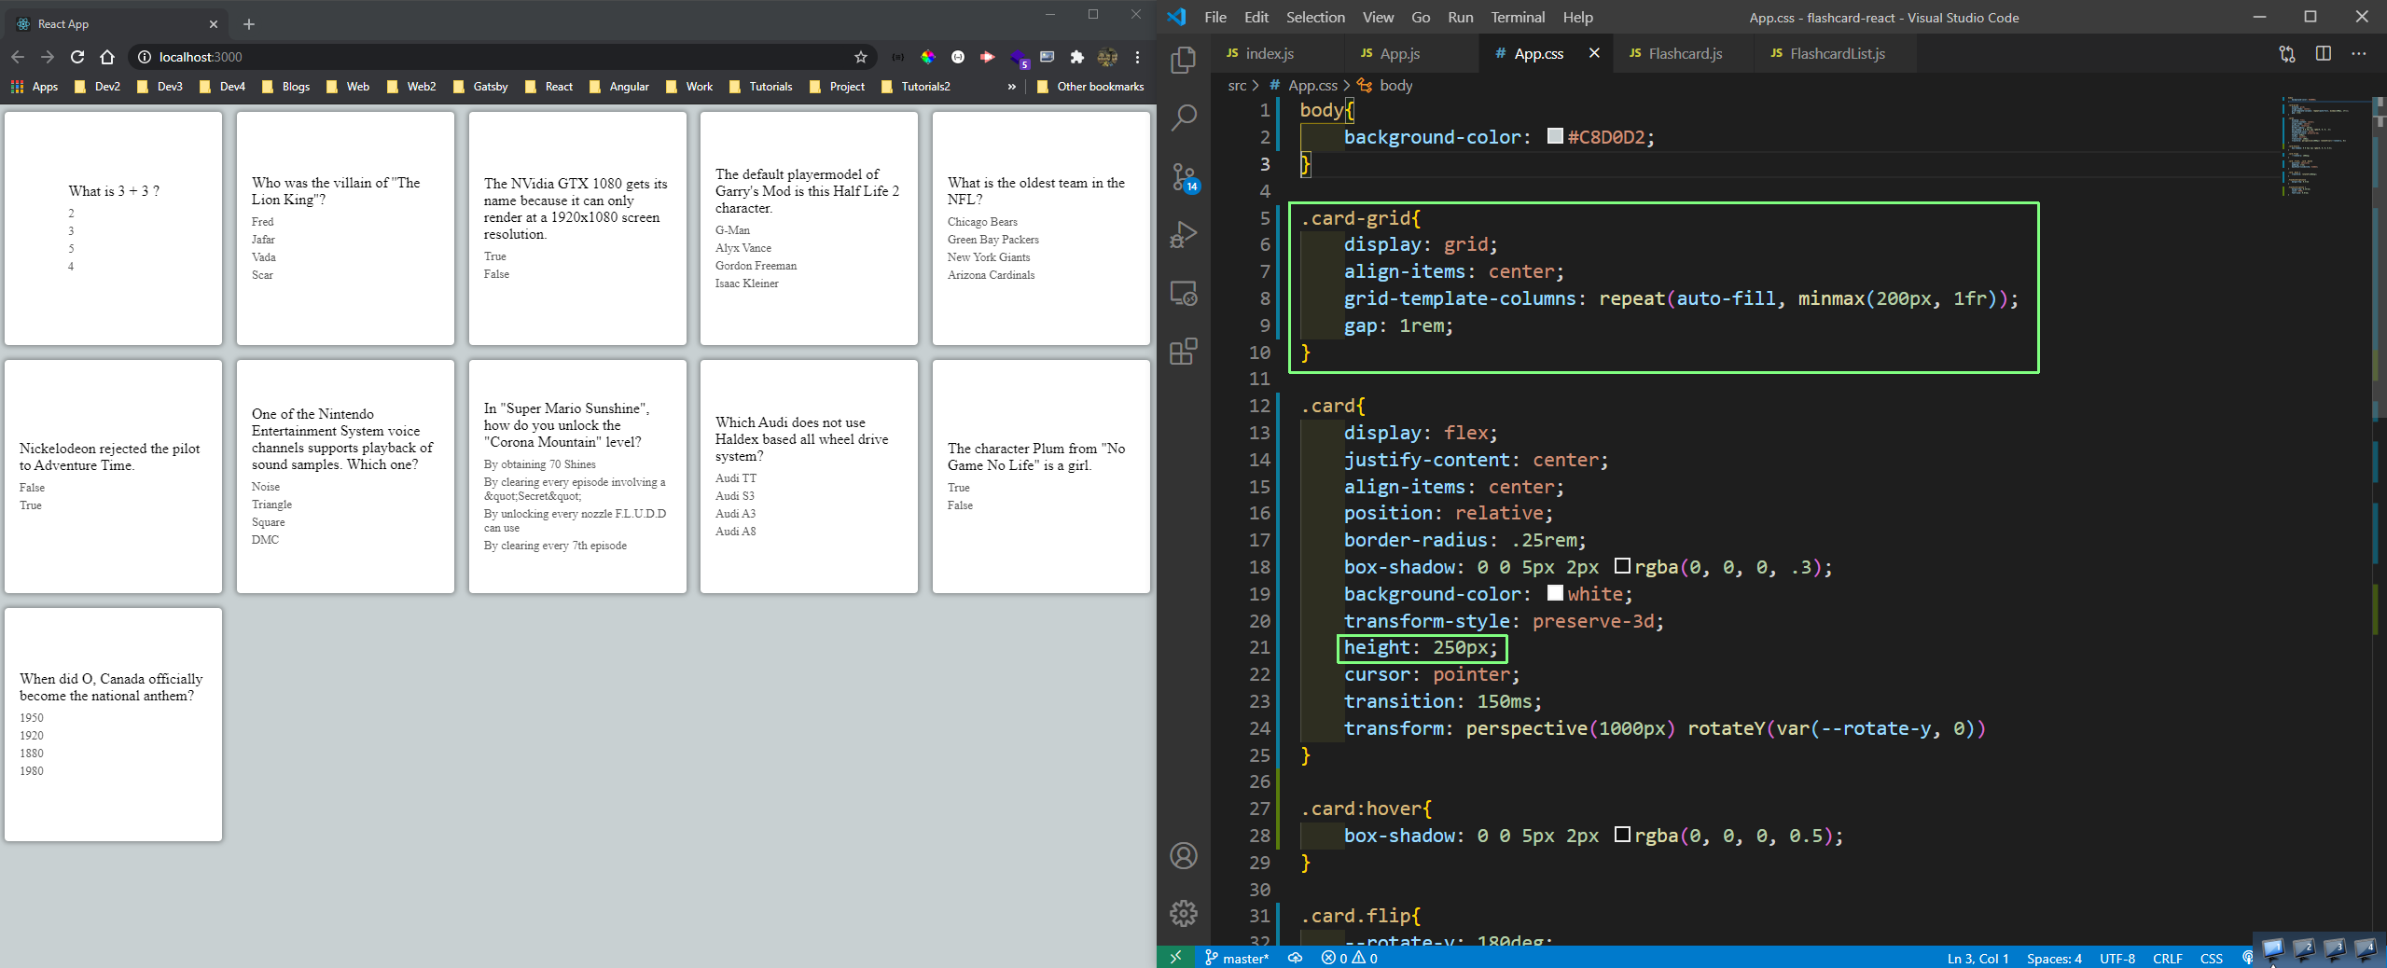Bookmark this page with the star icon
The image size is (2387, 968).
(x=860, y=57)
